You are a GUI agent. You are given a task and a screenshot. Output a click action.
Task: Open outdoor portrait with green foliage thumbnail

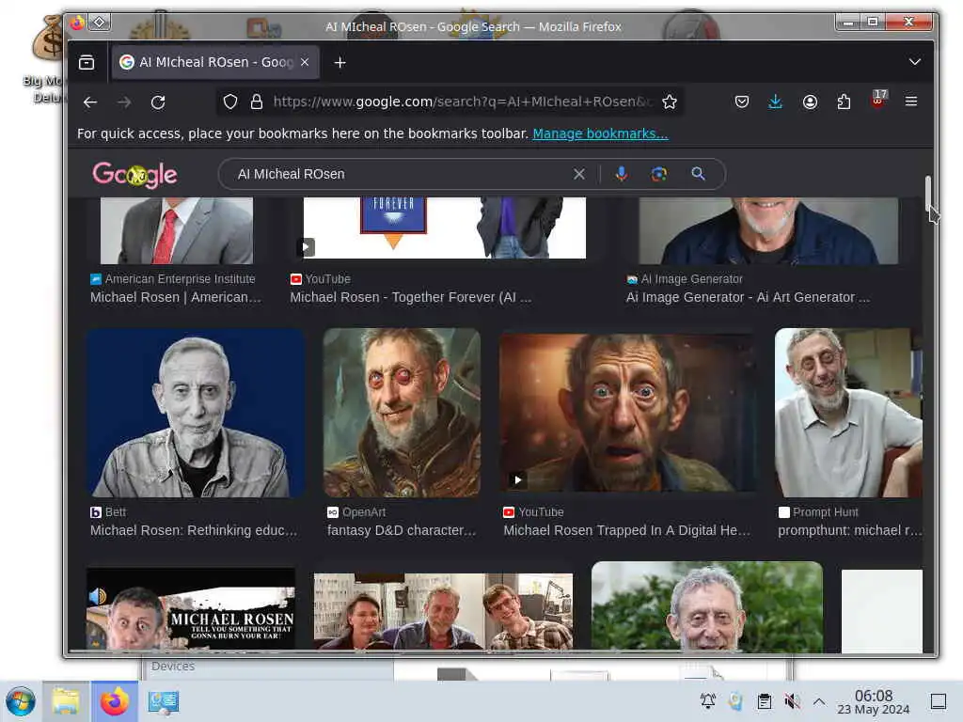pyautogui.click(x=707, y=606)
